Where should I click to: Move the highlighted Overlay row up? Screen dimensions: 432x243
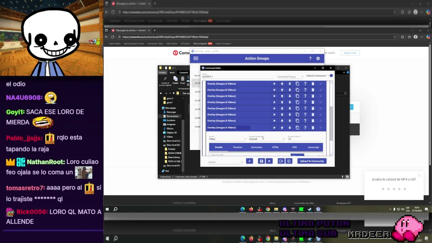point(282,128)
